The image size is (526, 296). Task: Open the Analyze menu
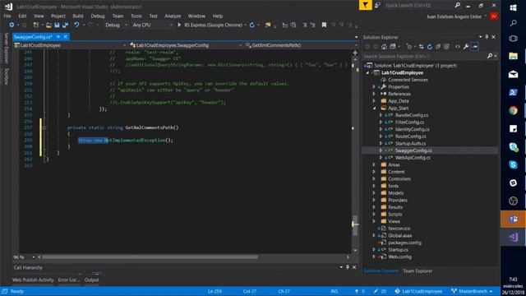173,16
